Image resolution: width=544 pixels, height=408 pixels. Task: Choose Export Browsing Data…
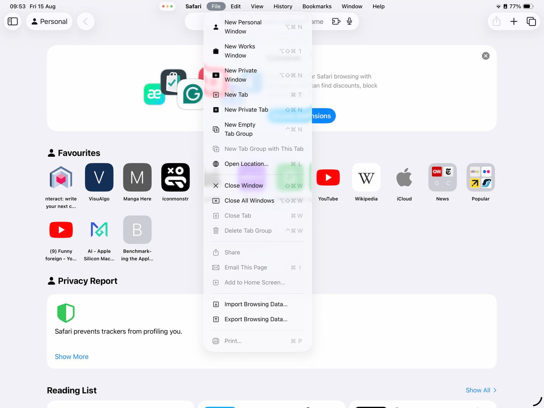coord(258,319)
